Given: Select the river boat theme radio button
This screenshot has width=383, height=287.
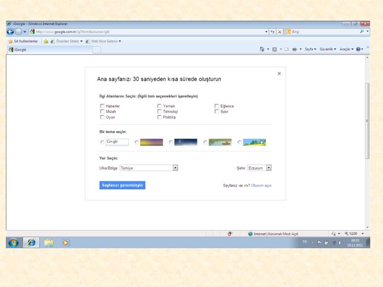Looking at the screenshot, I should click(x=205, y=142).
